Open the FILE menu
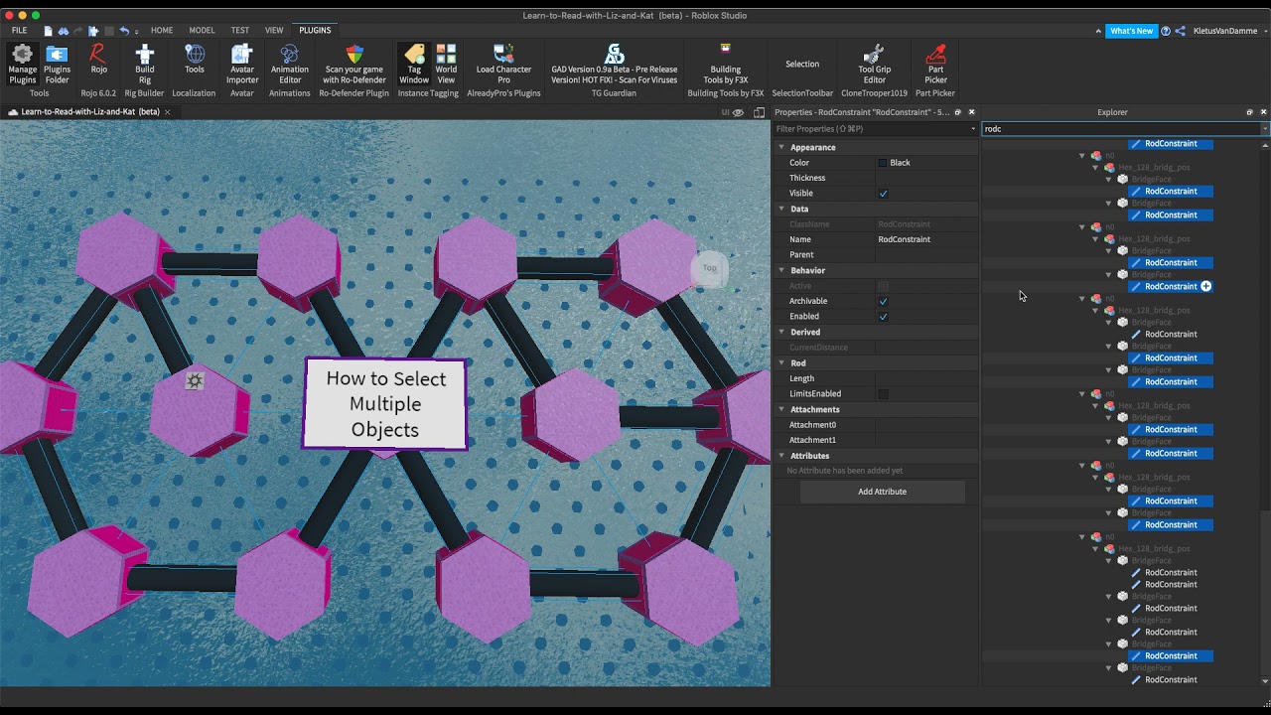Image resolution: width=1271 pixels, height=715 pixels. [20, 31]
